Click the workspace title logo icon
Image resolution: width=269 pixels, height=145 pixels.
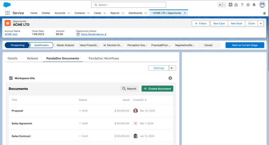(x=11, y=78)
